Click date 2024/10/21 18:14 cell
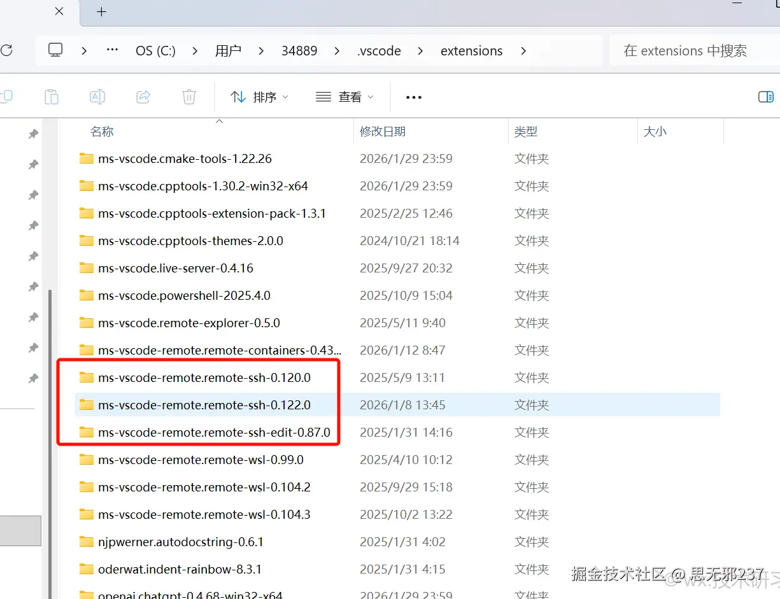 (409, 241)
